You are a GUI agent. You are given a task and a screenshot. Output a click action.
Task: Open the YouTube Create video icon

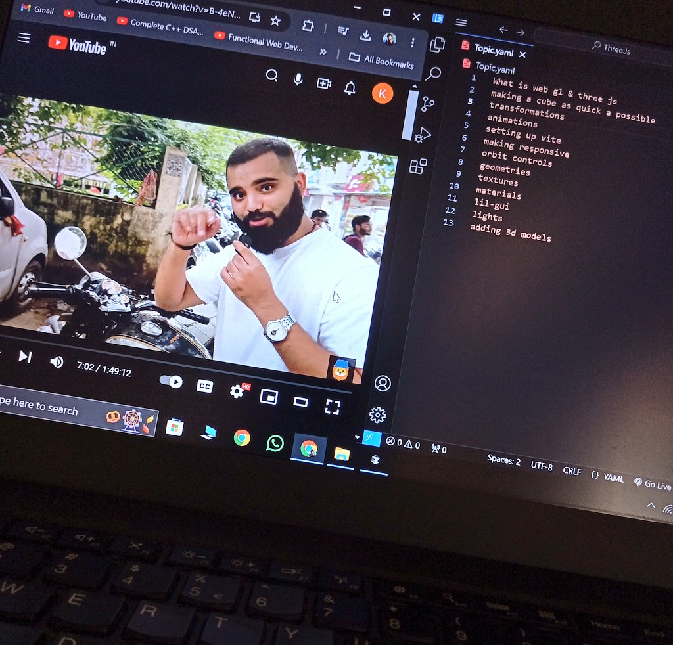tap(324, 83)
